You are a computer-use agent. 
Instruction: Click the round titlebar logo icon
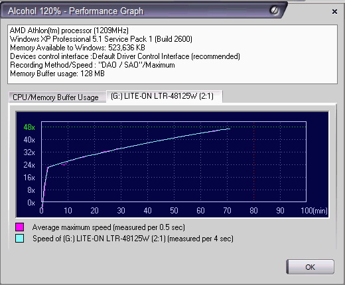tap(275, 10)
